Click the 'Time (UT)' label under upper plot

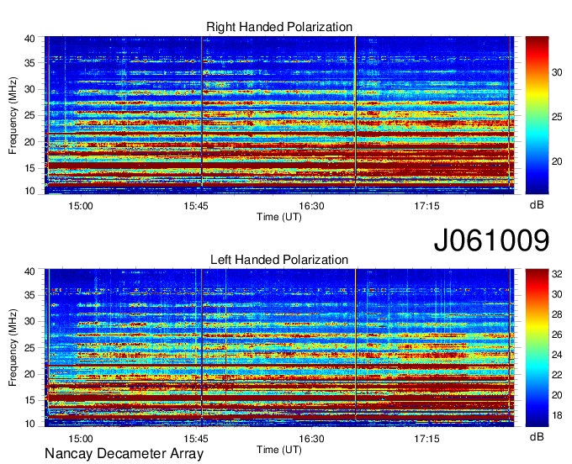pos(279,217)
